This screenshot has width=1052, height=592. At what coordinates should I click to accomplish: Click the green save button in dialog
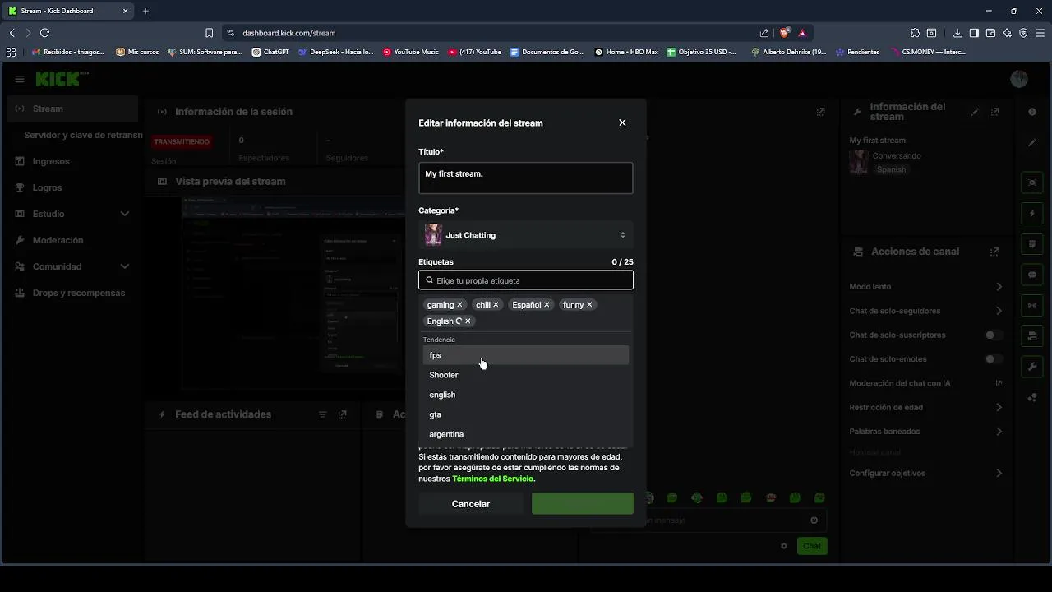(583, 504)
